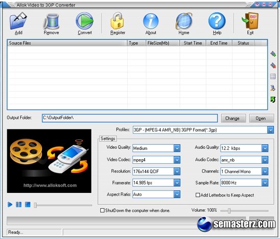Image resolution: width=280 pixels, height=239 pixels.
Task: Visit Home via the globe icon
Action: point(184,21)
